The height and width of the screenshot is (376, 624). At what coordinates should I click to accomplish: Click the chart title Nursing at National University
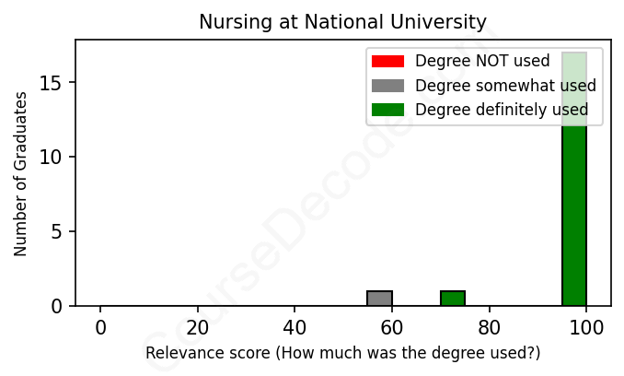(x=342, y=21)
